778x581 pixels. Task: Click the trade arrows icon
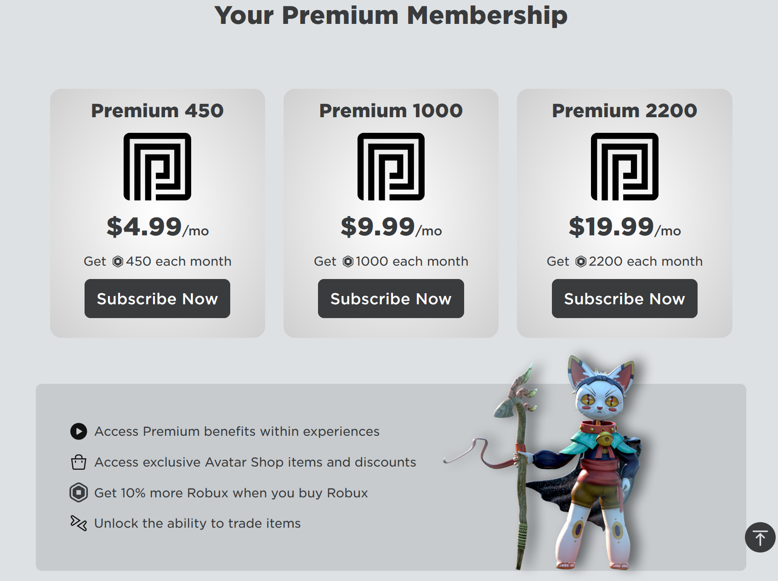[79, 523]
